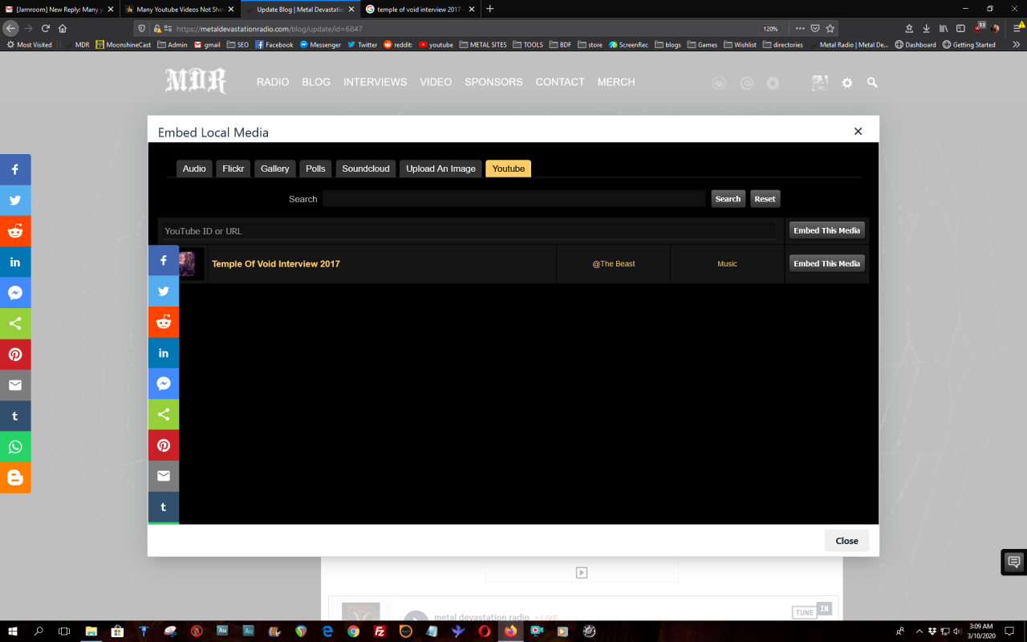Click the email share icon at the browser's left edge
Screen dimensions: 1027x642
click(x=15, y=385)
